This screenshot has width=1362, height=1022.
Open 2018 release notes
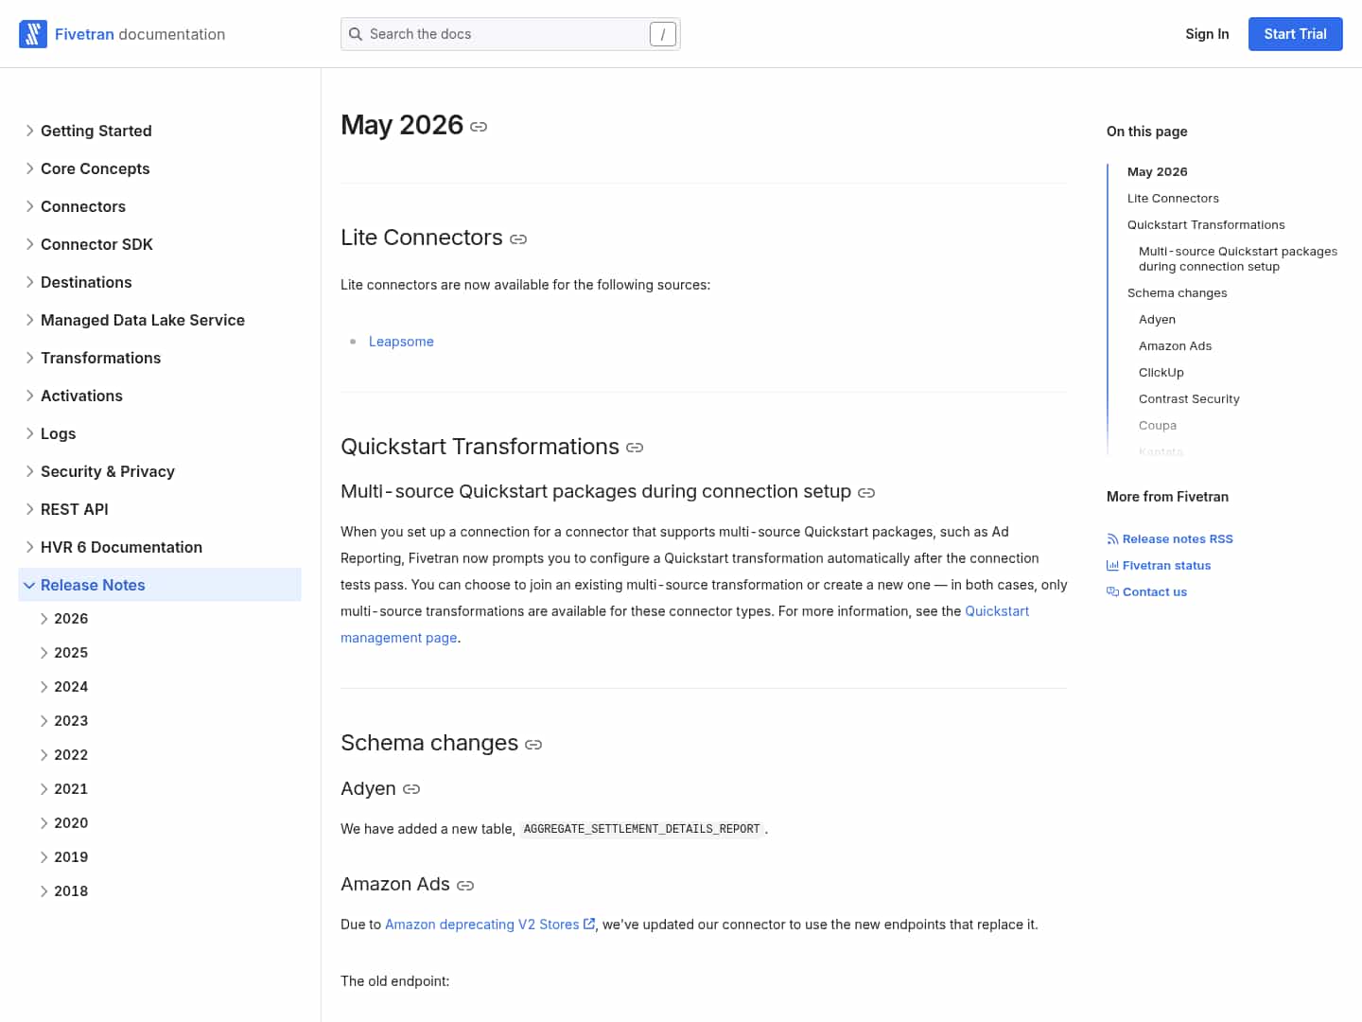coord(71,891)
